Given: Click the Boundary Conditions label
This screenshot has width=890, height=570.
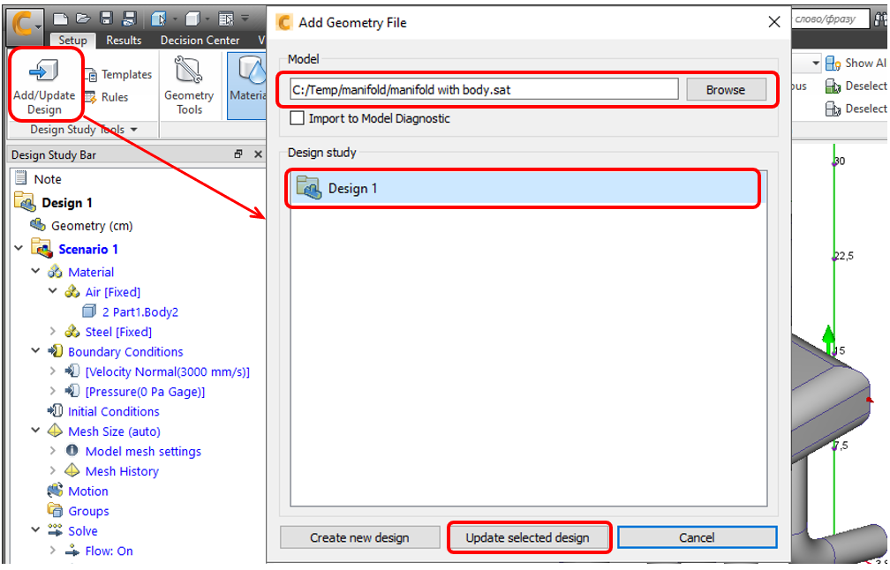Looking at the screenshot, I should pyautogui.click(x=125, y=352).
